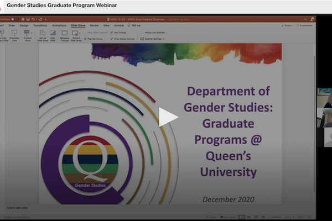The image size is (332, 221).
Task: Click the Fit slide to window icon
Action: [309, 217]
